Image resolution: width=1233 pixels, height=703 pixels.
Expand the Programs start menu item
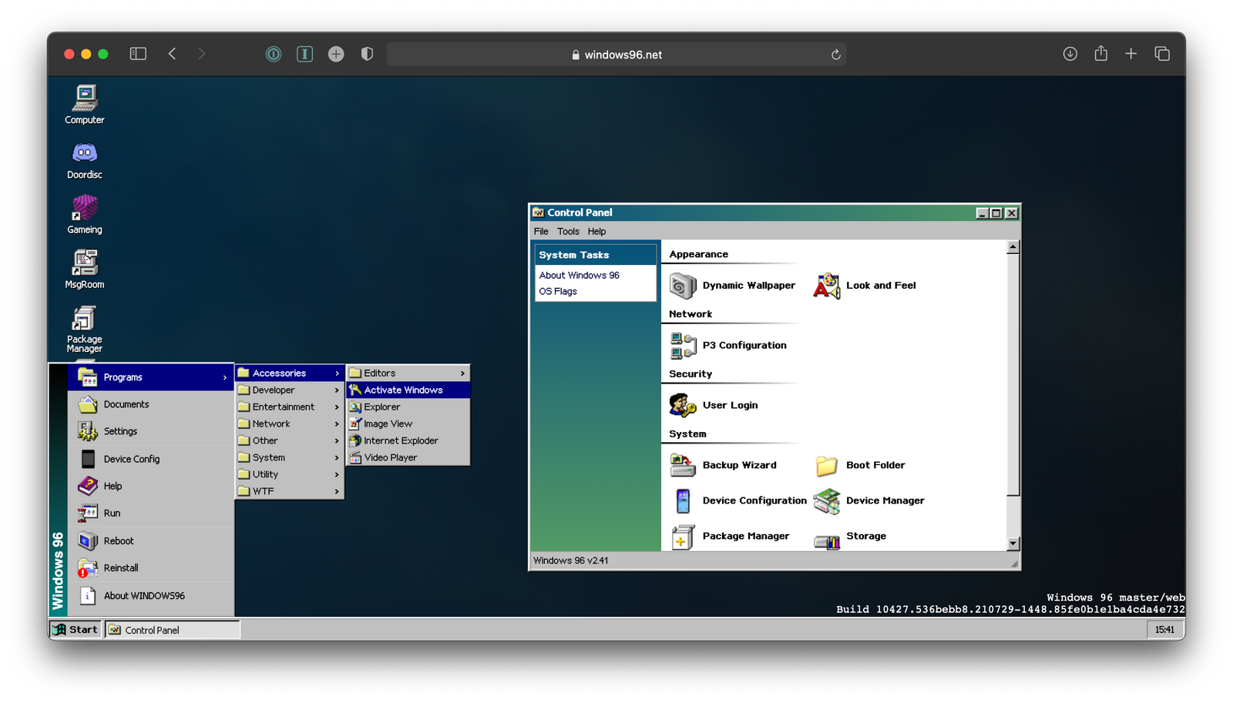[x=151, y=377]
